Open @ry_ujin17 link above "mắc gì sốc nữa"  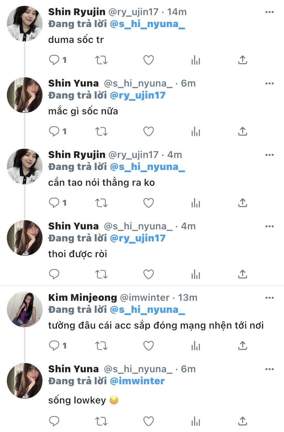[137, 95]
